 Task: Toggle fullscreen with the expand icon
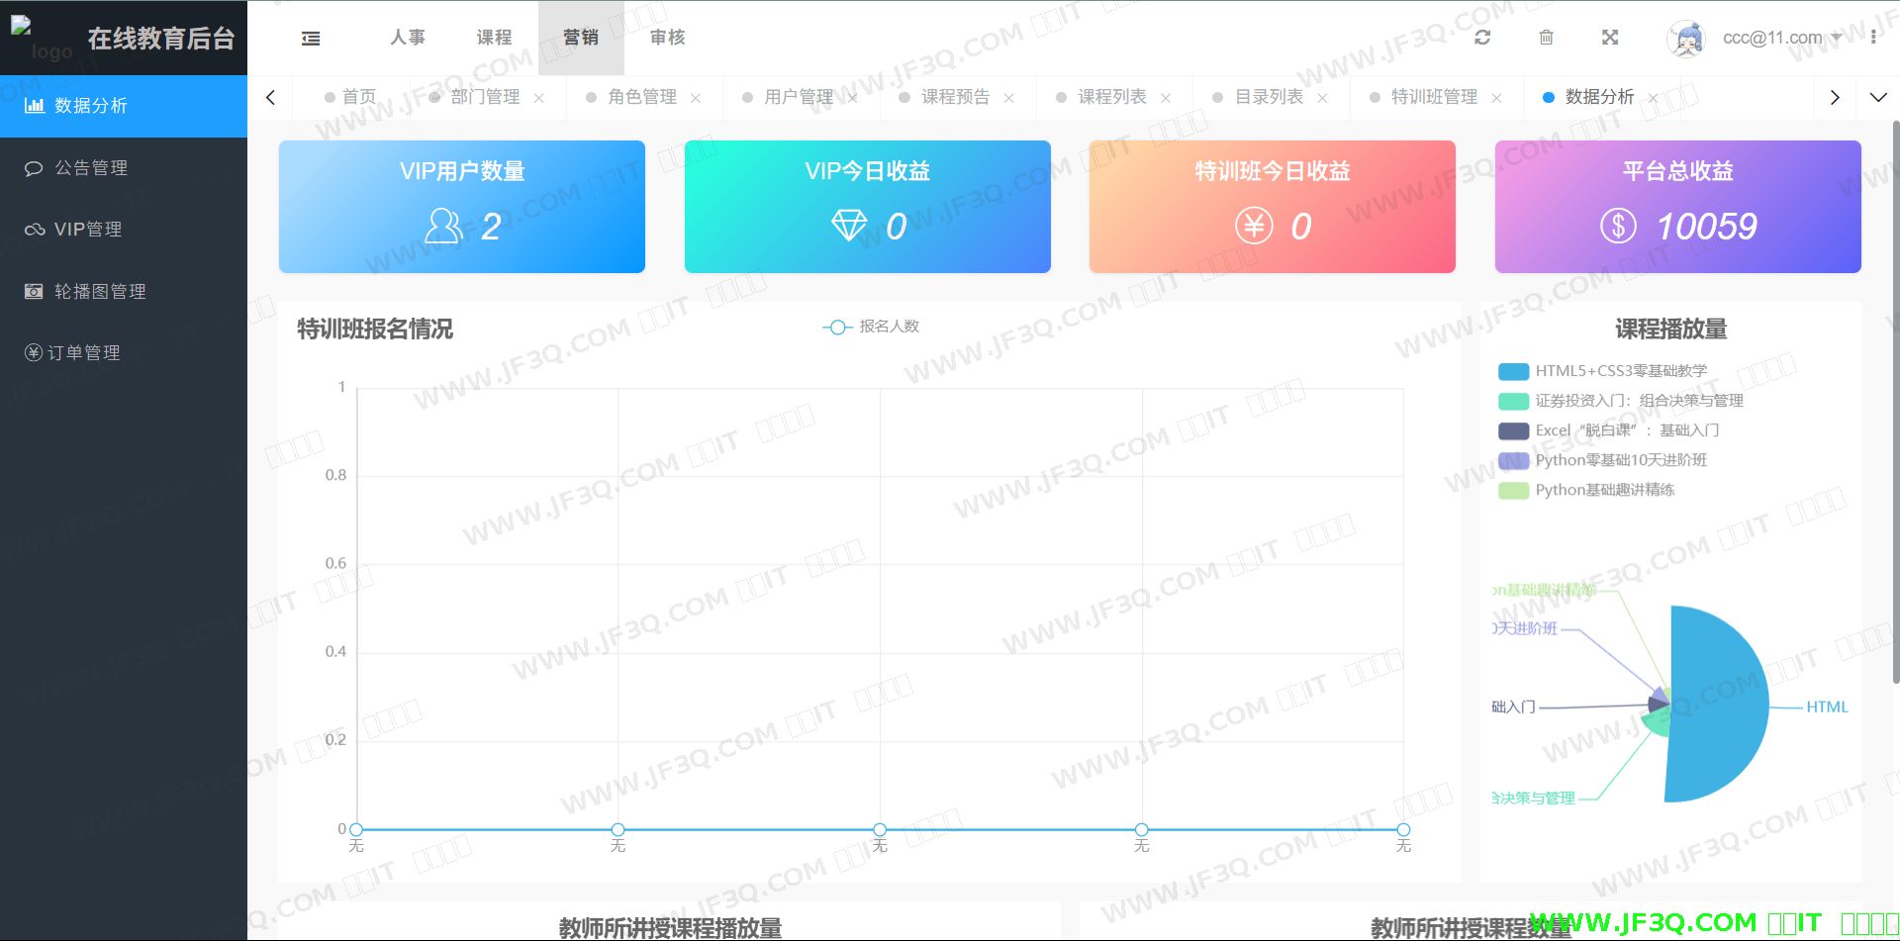pos(1610,38)
